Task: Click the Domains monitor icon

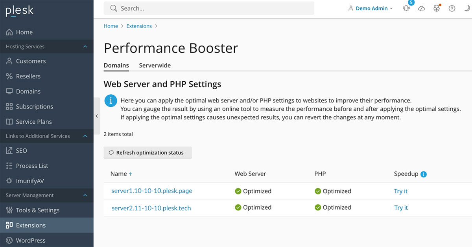Action: click(x=9, y=91)
